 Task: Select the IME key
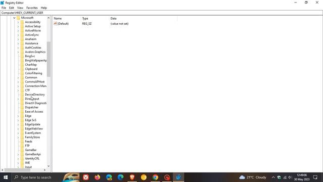pyautogui.click(x=27, y=163)
